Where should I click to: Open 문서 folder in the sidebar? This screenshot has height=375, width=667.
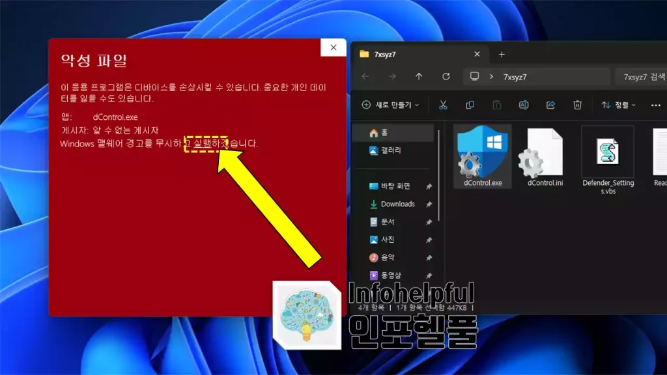point(388,222)
